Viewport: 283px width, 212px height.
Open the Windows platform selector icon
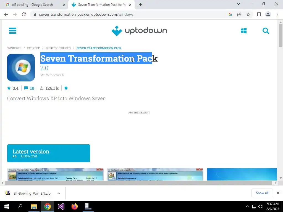[244, 31]
